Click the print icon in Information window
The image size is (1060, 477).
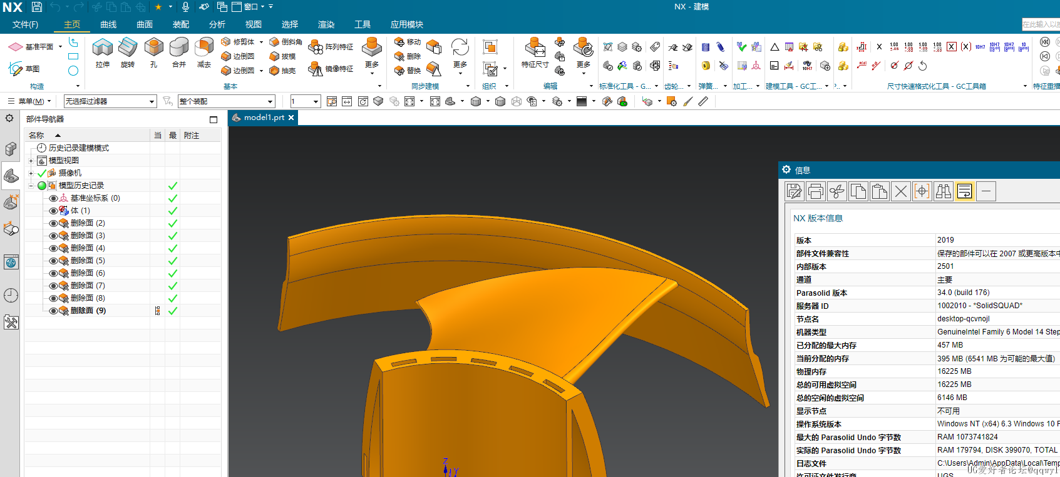pyautogui.click(x=816, y=191)
